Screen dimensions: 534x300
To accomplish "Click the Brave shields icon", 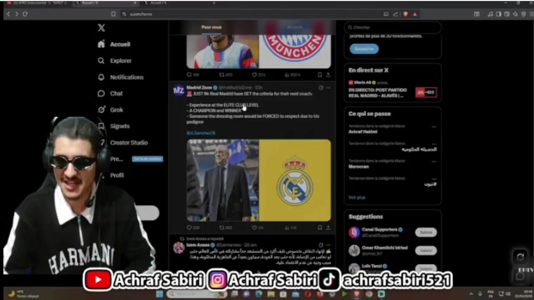I will 406,14.
